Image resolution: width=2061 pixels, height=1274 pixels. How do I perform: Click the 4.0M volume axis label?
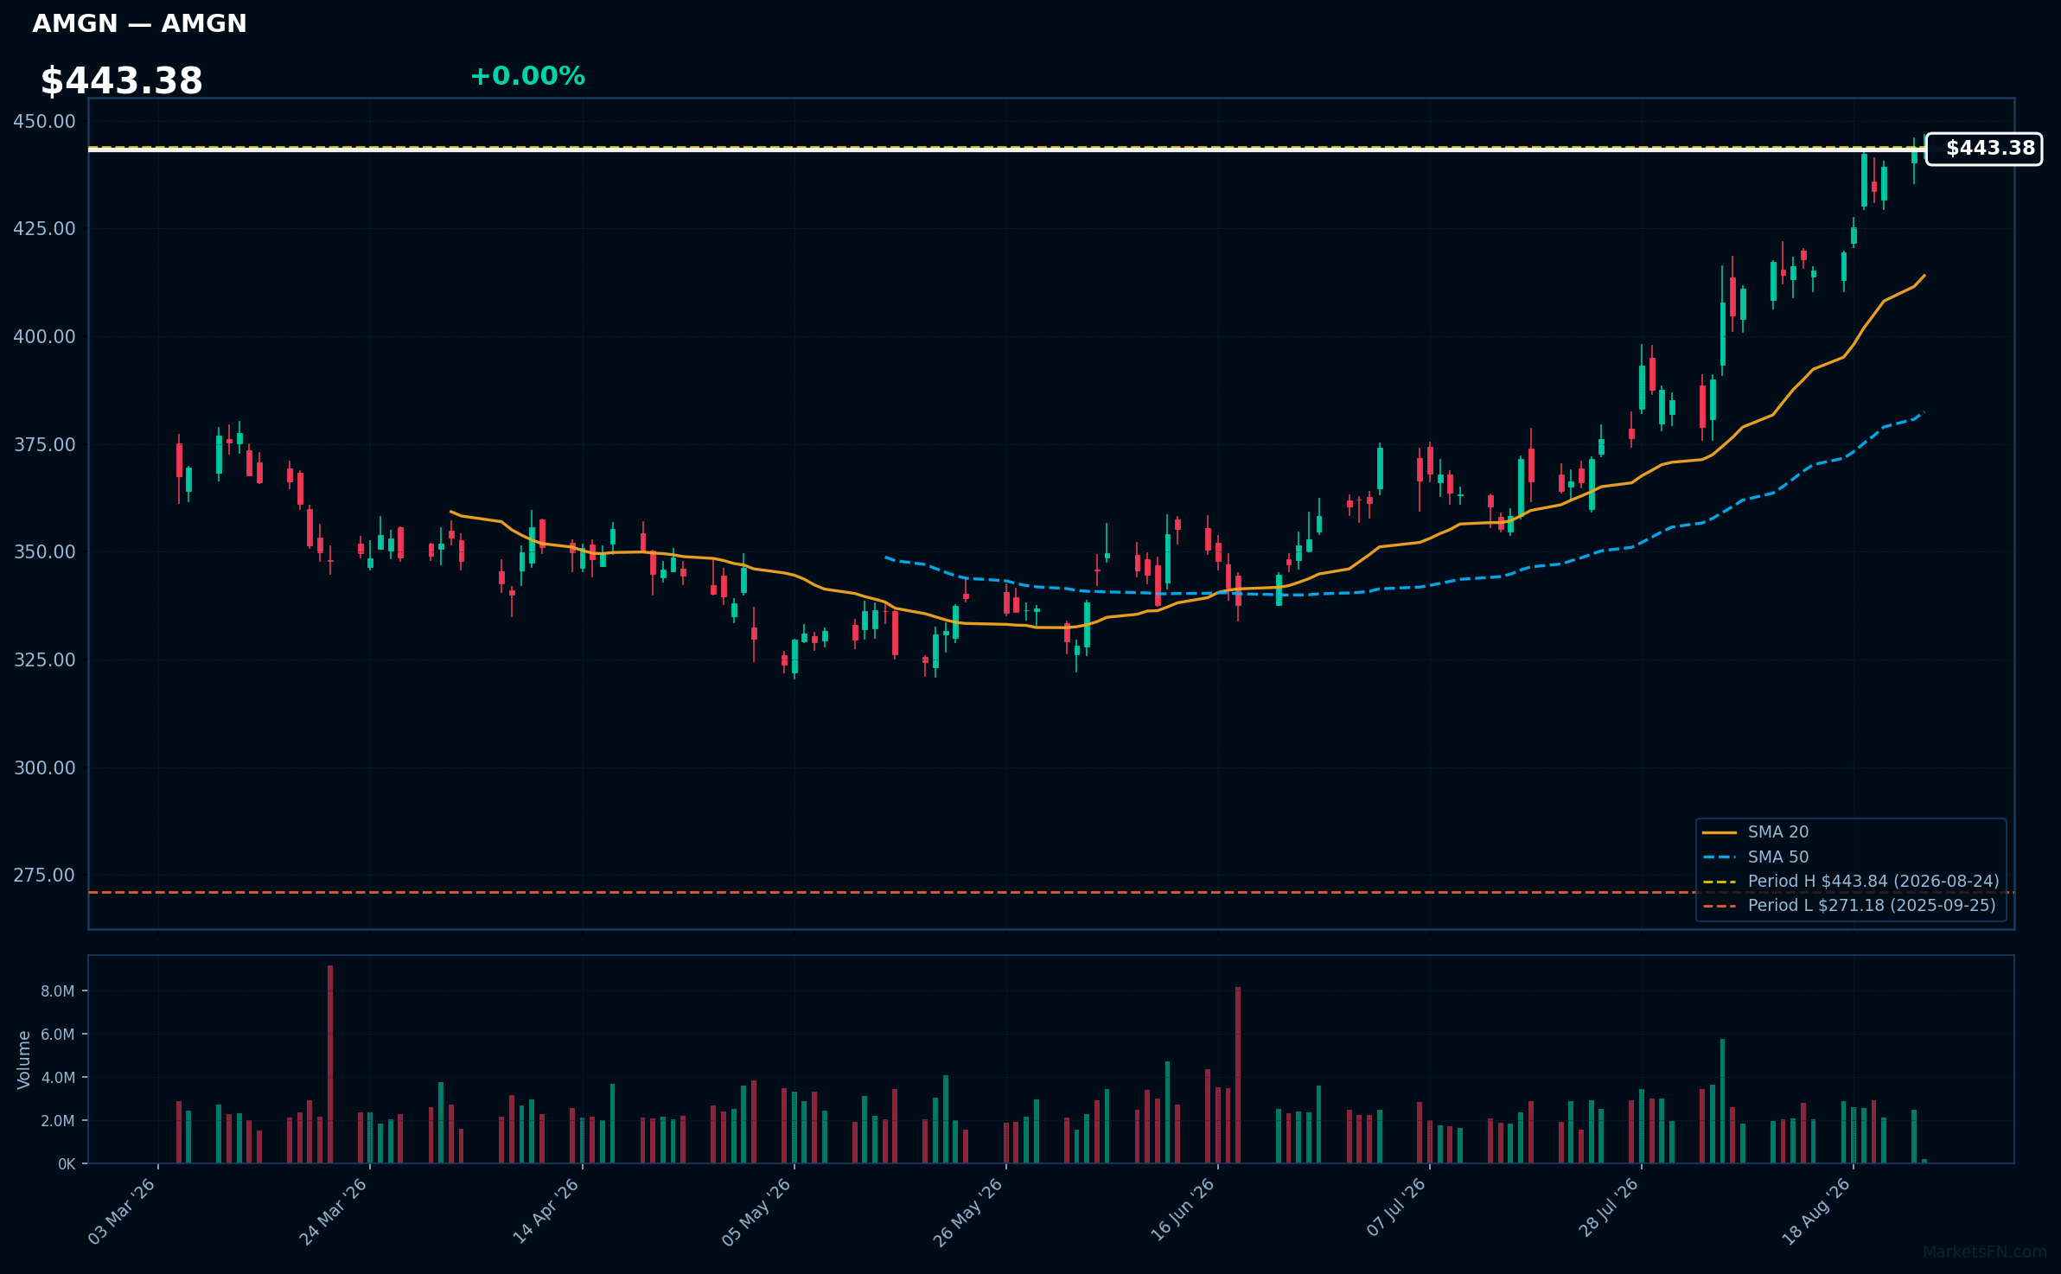pos(58,1078)
